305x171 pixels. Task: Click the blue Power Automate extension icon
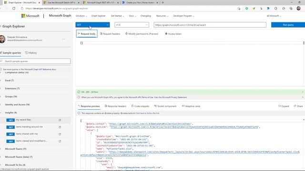268,9
